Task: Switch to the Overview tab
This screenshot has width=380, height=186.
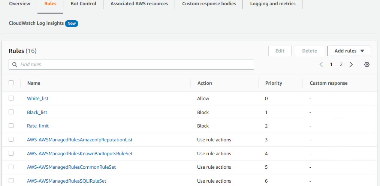Action: coord(20,4)
